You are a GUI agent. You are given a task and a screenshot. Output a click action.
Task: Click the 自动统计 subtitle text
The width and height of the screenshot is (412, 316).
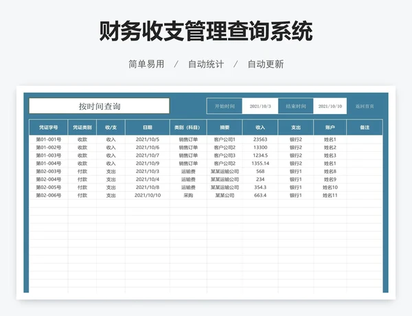(x=206, y=64)
